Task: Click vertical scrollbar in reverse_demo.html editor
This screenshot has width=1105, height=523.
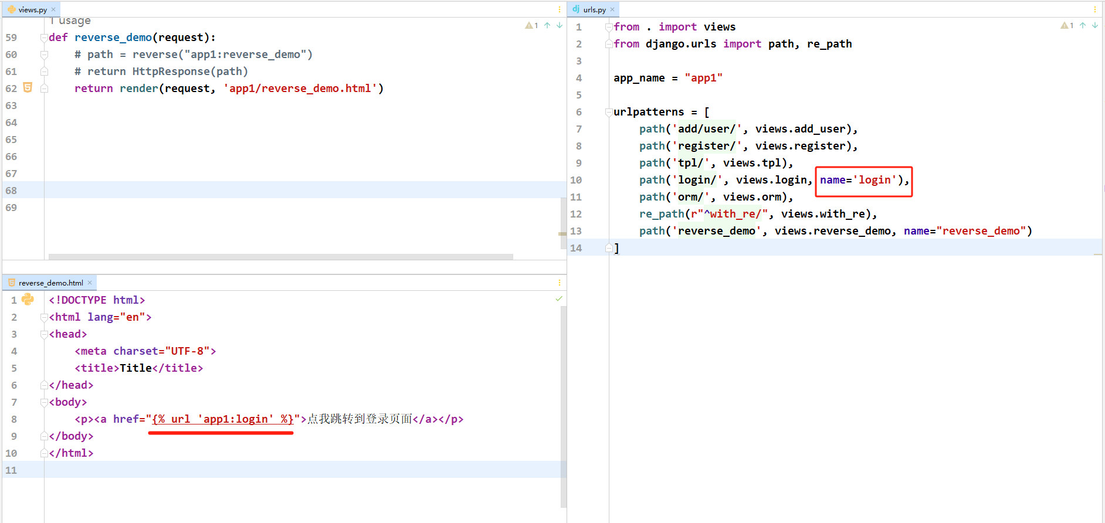Action: pyautogui.click(x=563, y=406)
